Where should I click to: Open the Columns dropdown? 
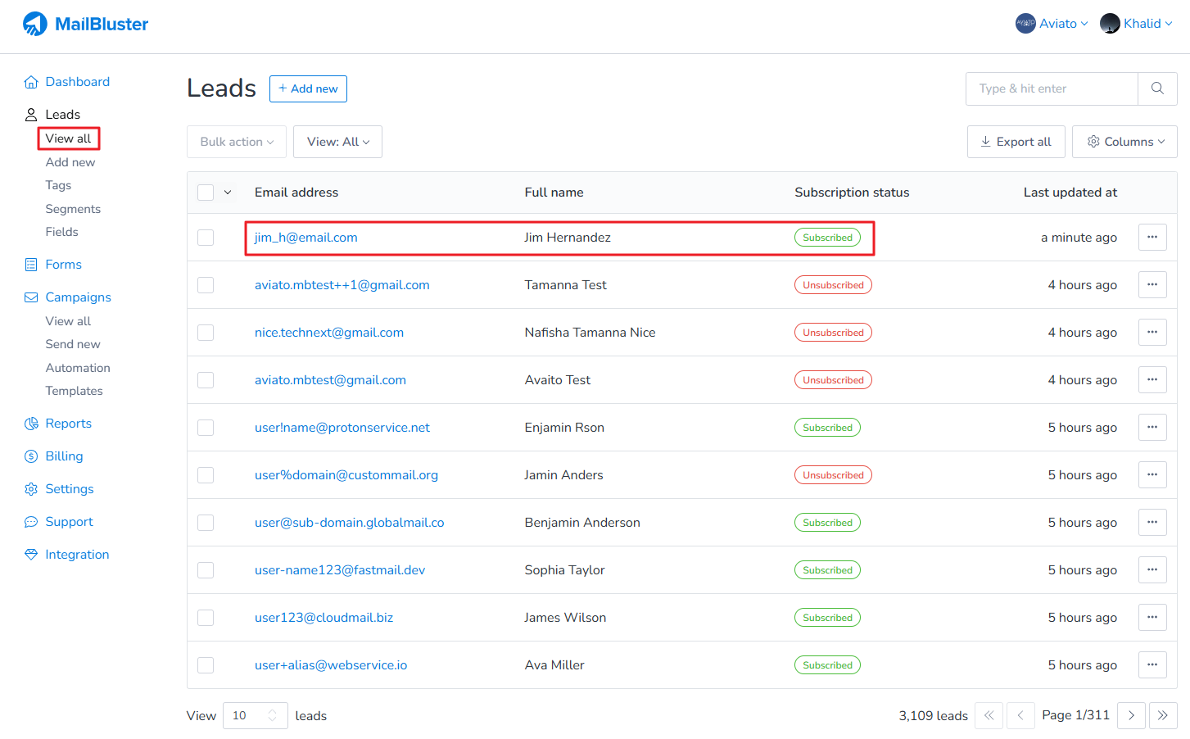(x=1124, y=142)
